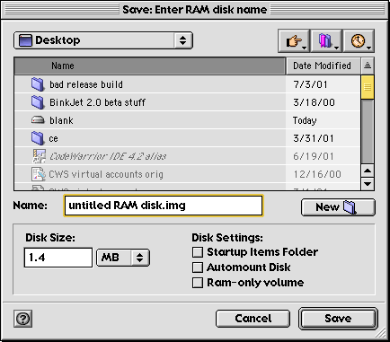390x342 pixels.
Task: Toggle the sort order triangle button
Action: click(368, 66)
